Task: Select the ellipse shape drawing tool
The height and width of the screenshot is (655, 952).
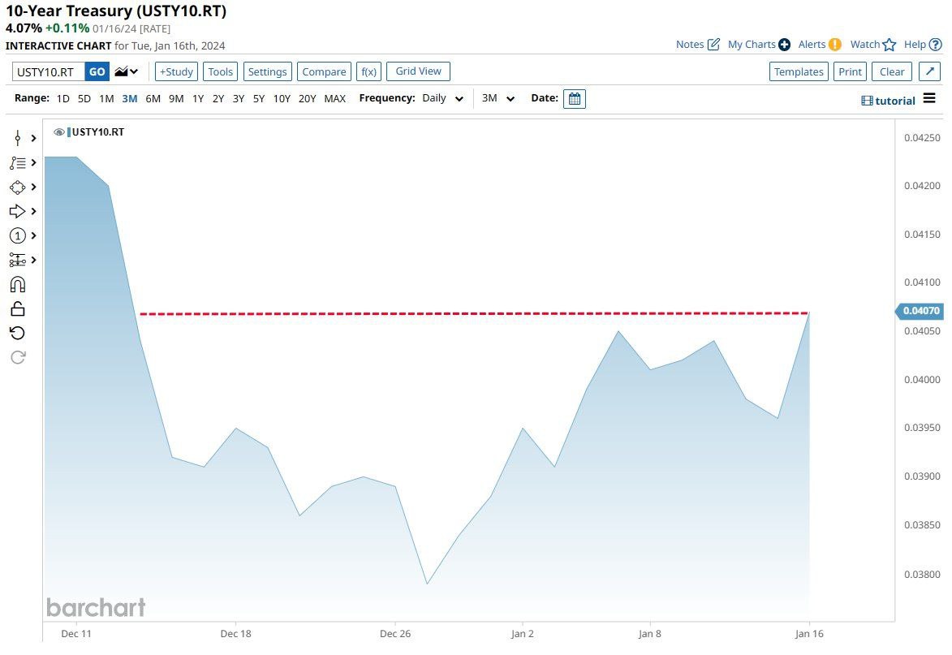Action: point(18,187)
